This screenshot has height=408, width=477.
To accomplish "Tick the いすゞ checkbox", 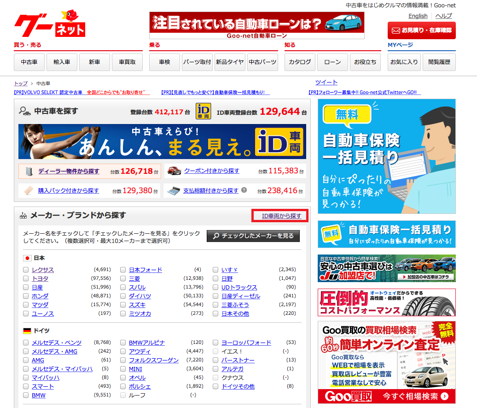I will [x=215, y=270].
